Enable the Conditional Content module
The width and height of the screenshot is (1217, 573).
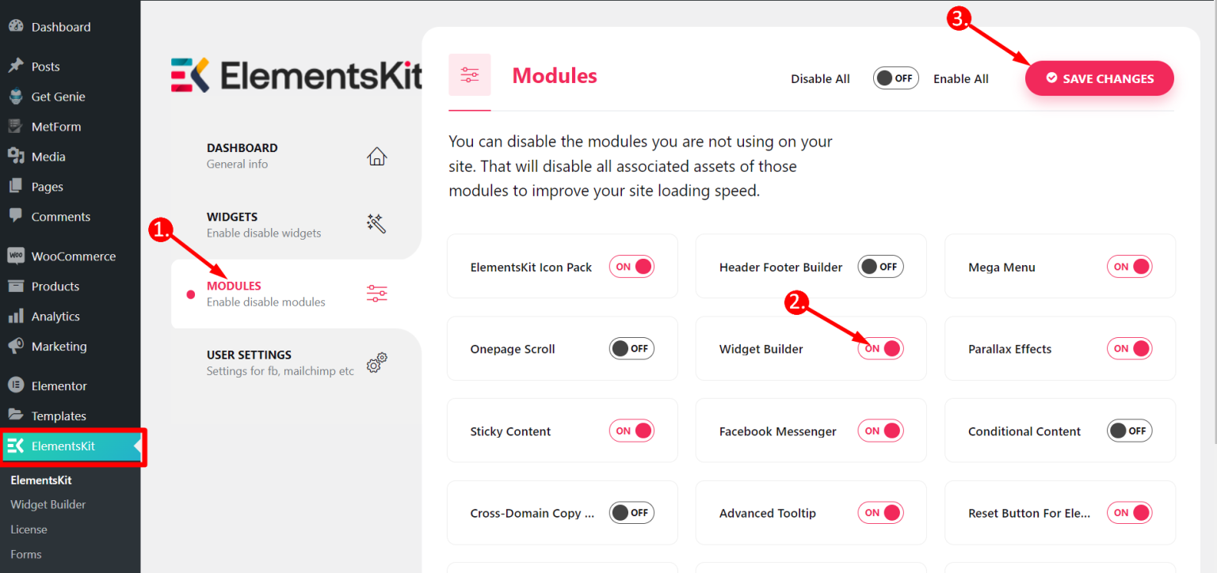(x=1129, y=431)
